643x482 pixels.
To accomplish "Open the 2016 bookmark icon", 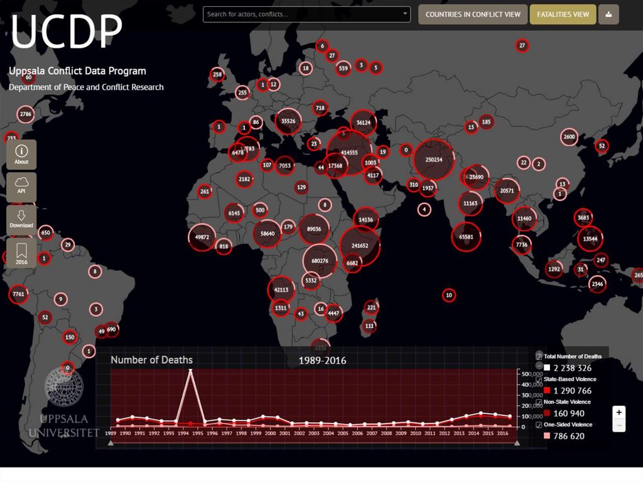I will (21, 253).
